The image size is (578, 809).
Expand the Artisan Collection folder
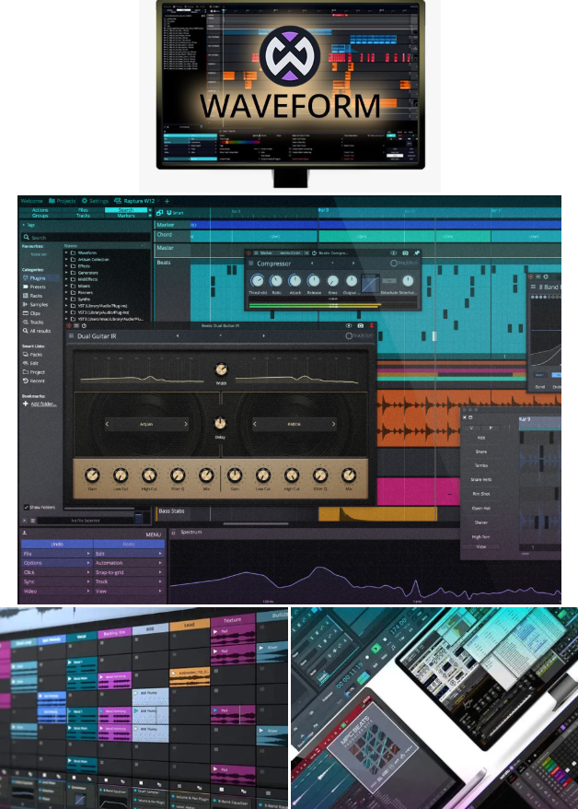coord(66,260)
